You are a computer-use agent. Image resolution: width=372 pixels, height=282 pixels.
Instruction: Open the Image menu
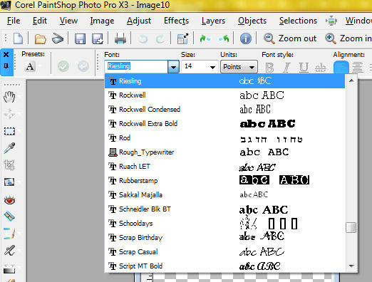pyautogui.click(x=102, y=21)
